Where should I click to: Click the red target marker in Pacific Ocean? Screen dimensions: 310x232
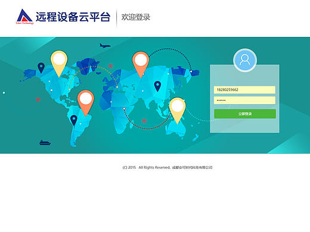38,99
